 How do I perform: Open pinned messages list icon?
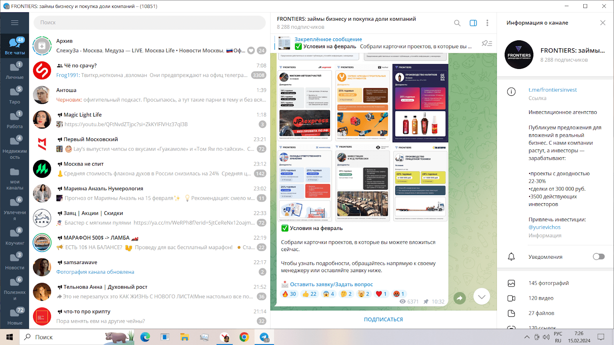[x=487, y=43]
